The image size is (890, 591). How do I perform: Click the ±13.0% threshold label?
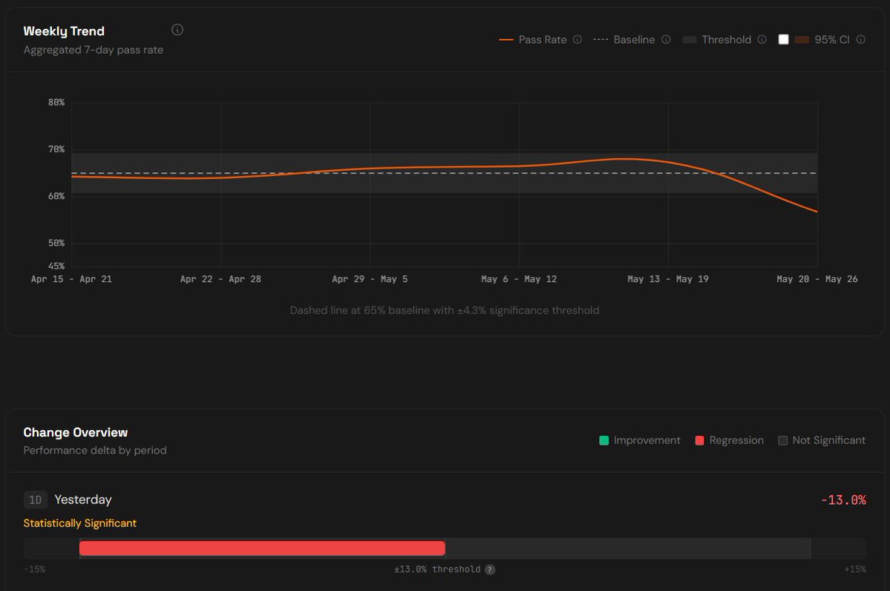point(438,569)
